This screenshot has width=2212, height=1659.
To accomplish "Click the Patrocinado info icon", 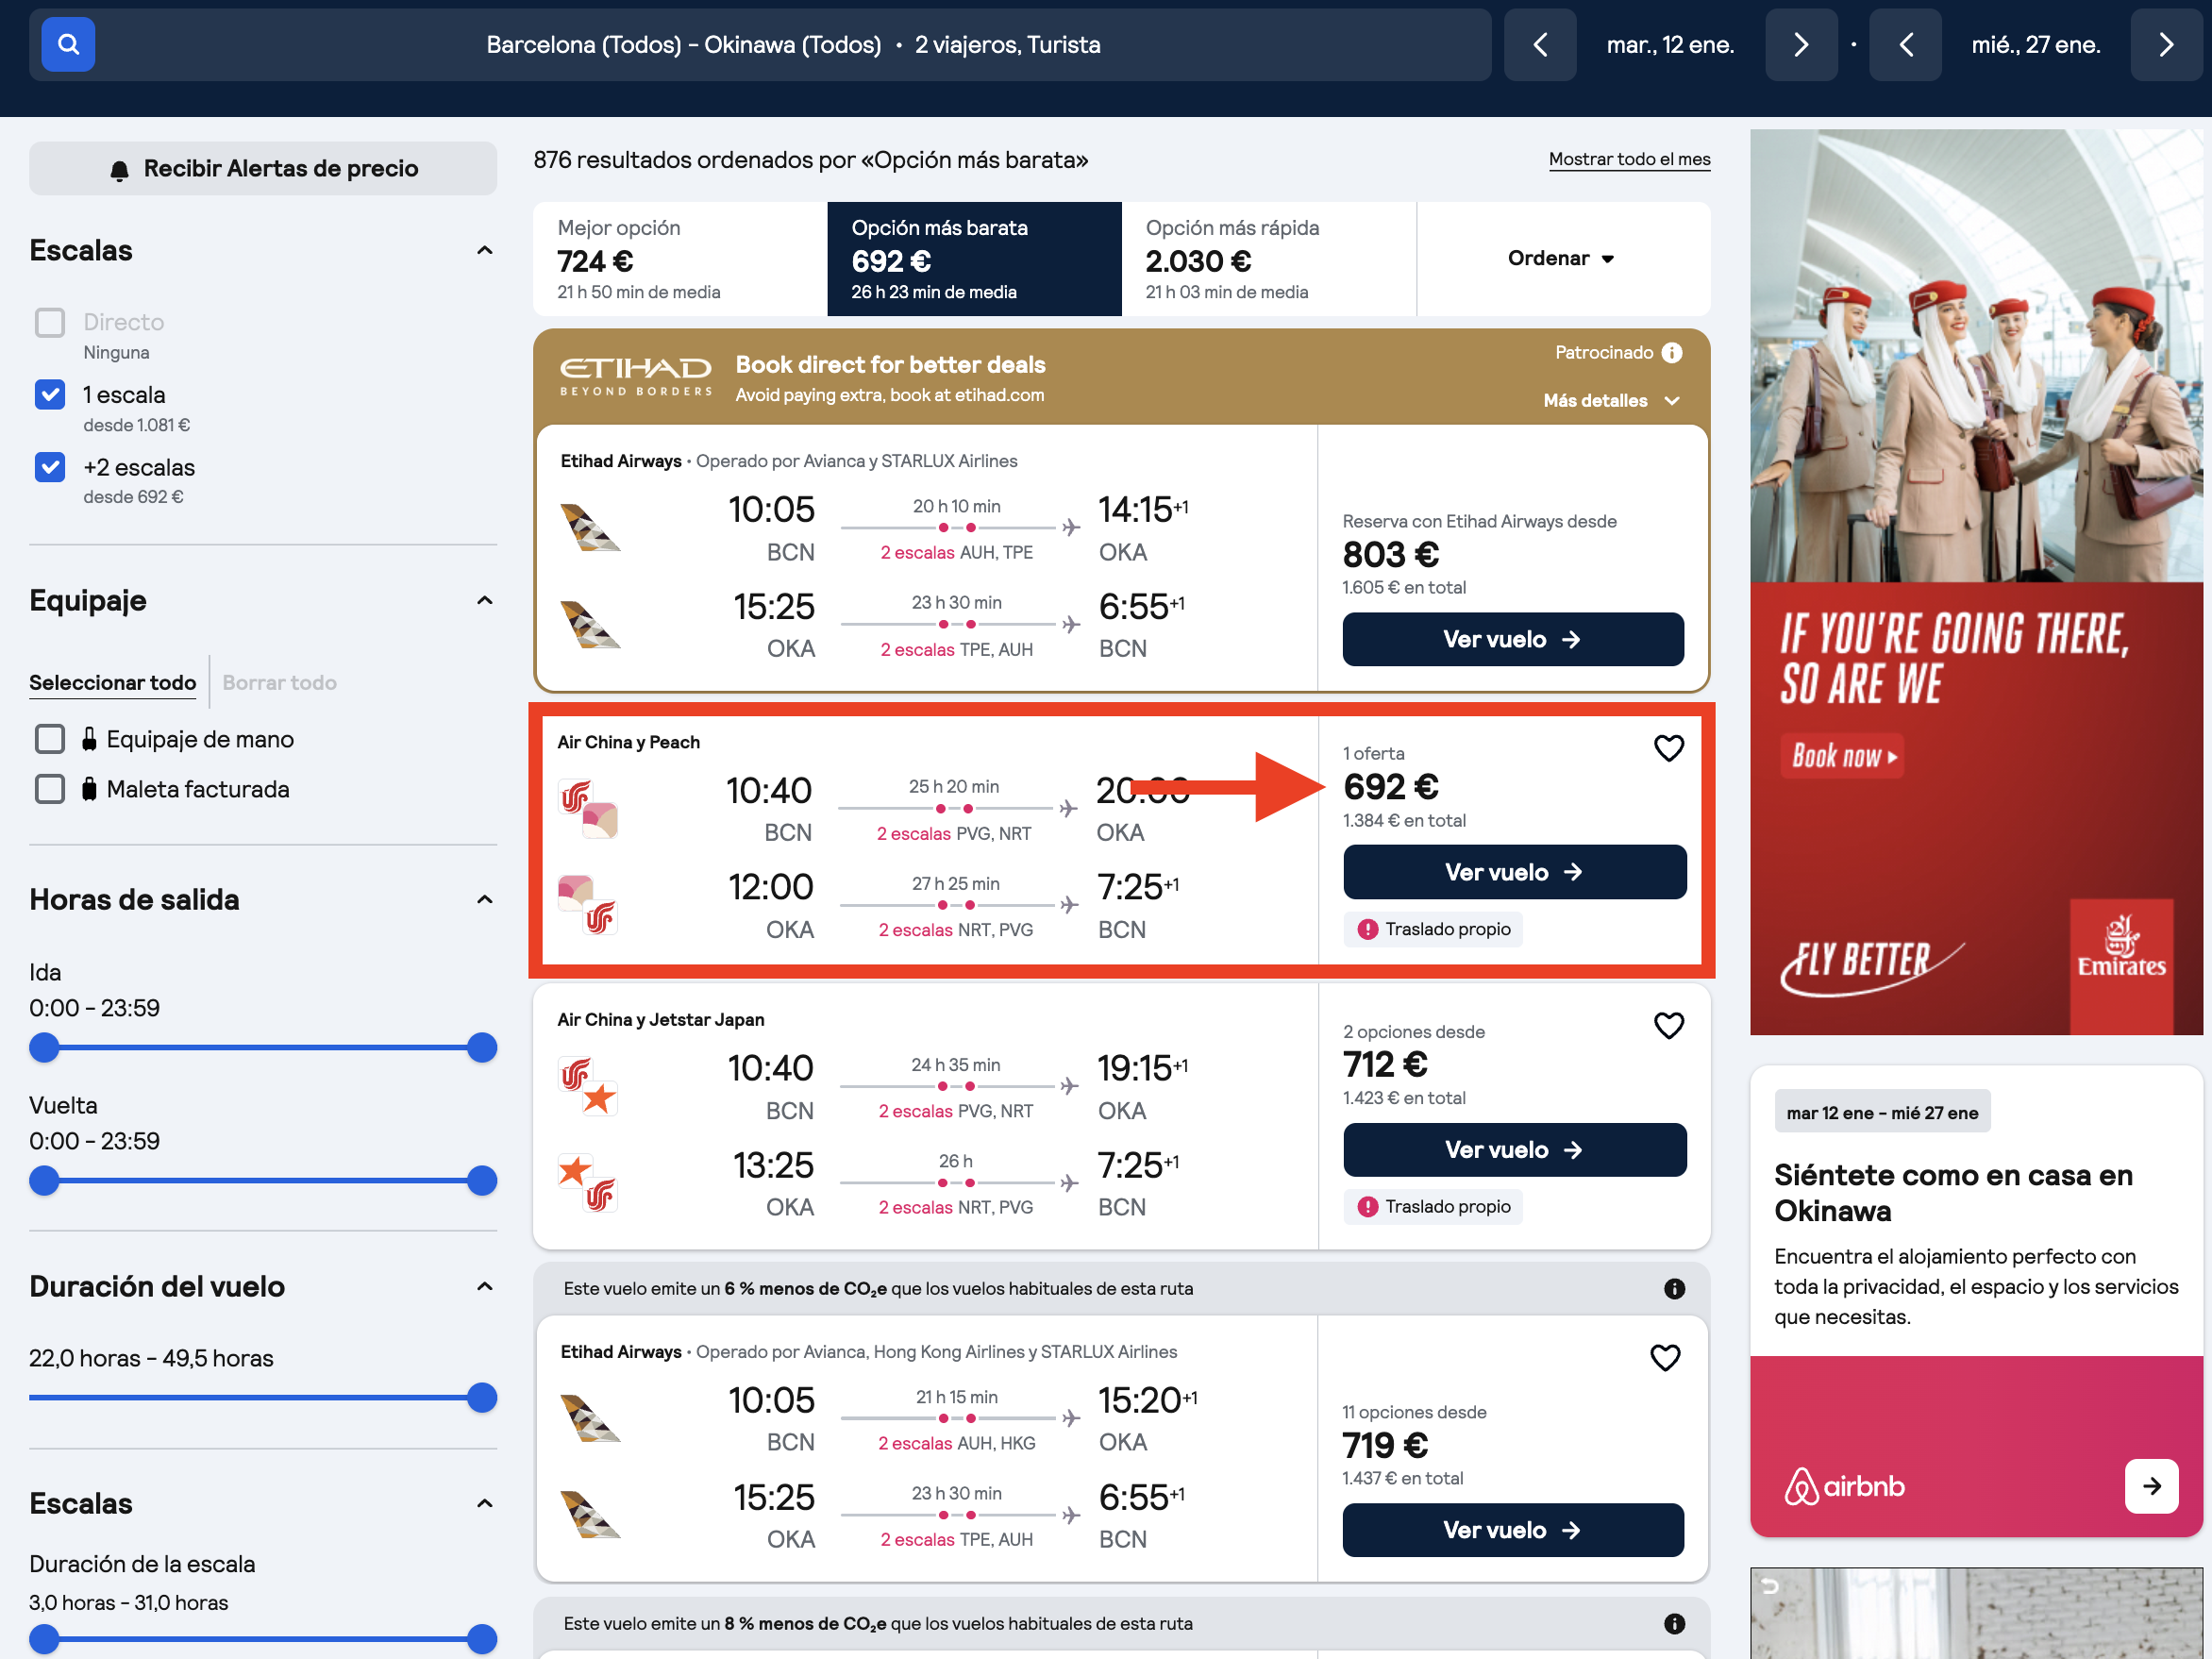I will click(1672, 353).
